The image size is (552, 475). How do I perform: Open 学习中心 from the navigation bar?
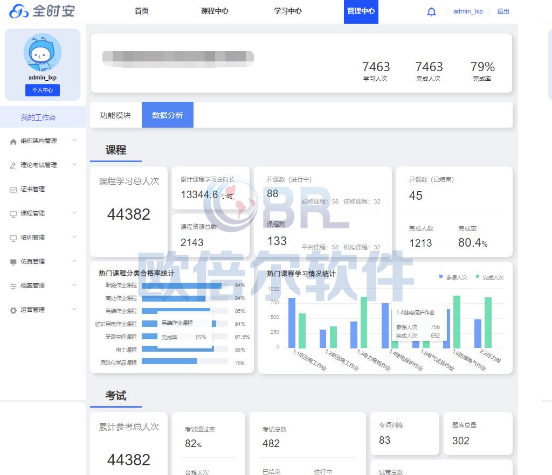(287, 11)
